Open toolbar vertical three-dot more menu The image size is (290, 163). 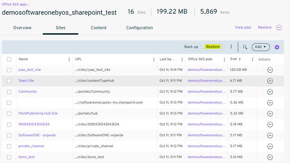(231, 47)
